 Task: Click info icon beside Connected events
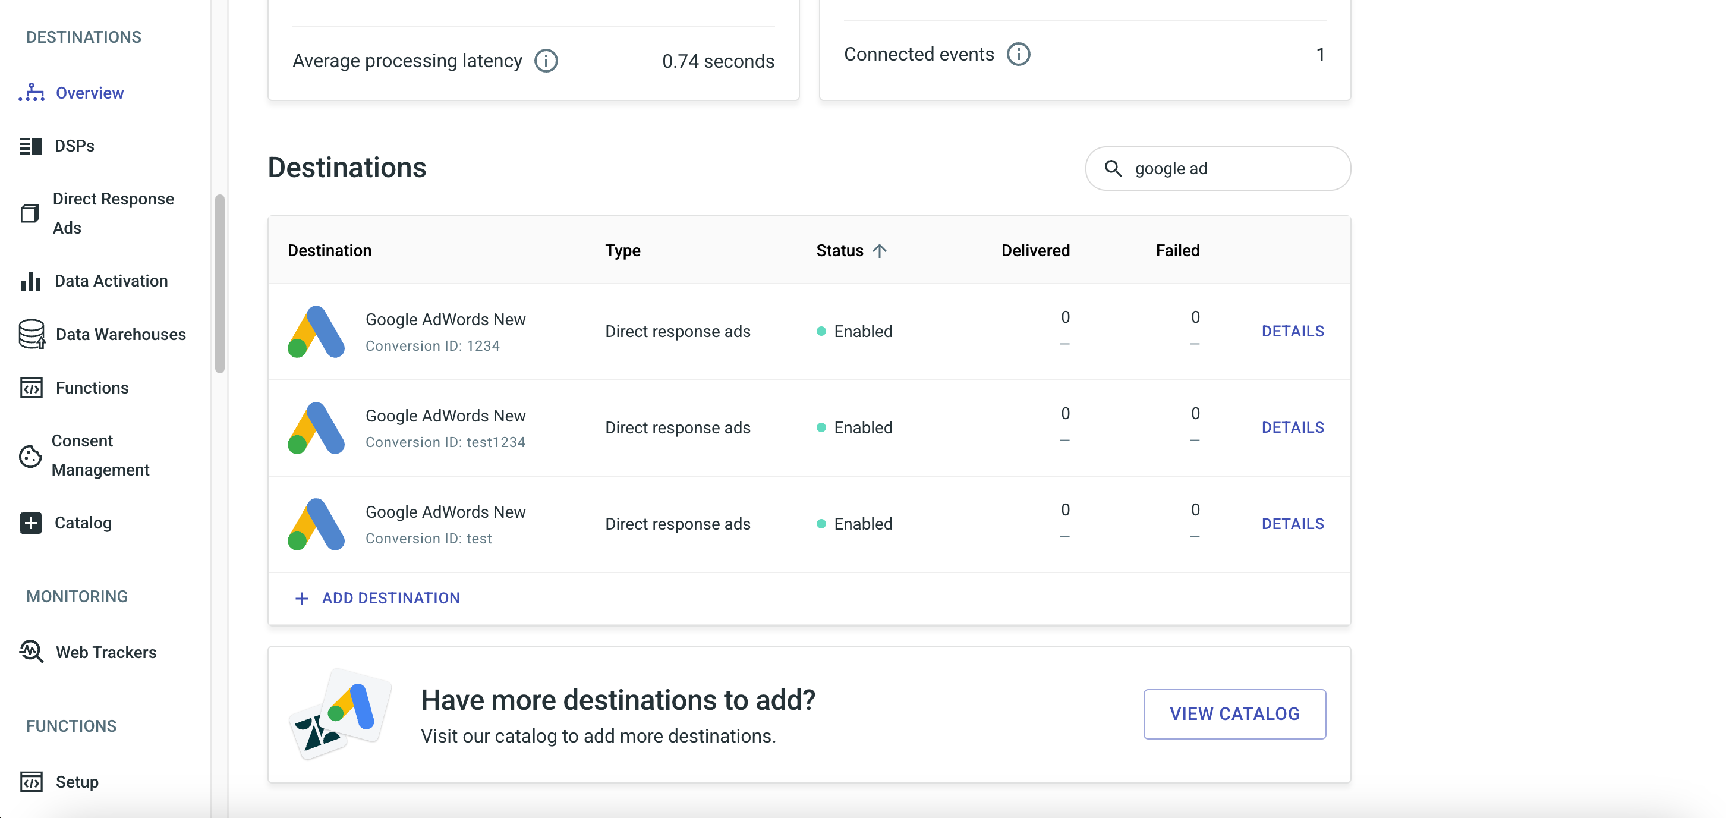click(1019, 54)
